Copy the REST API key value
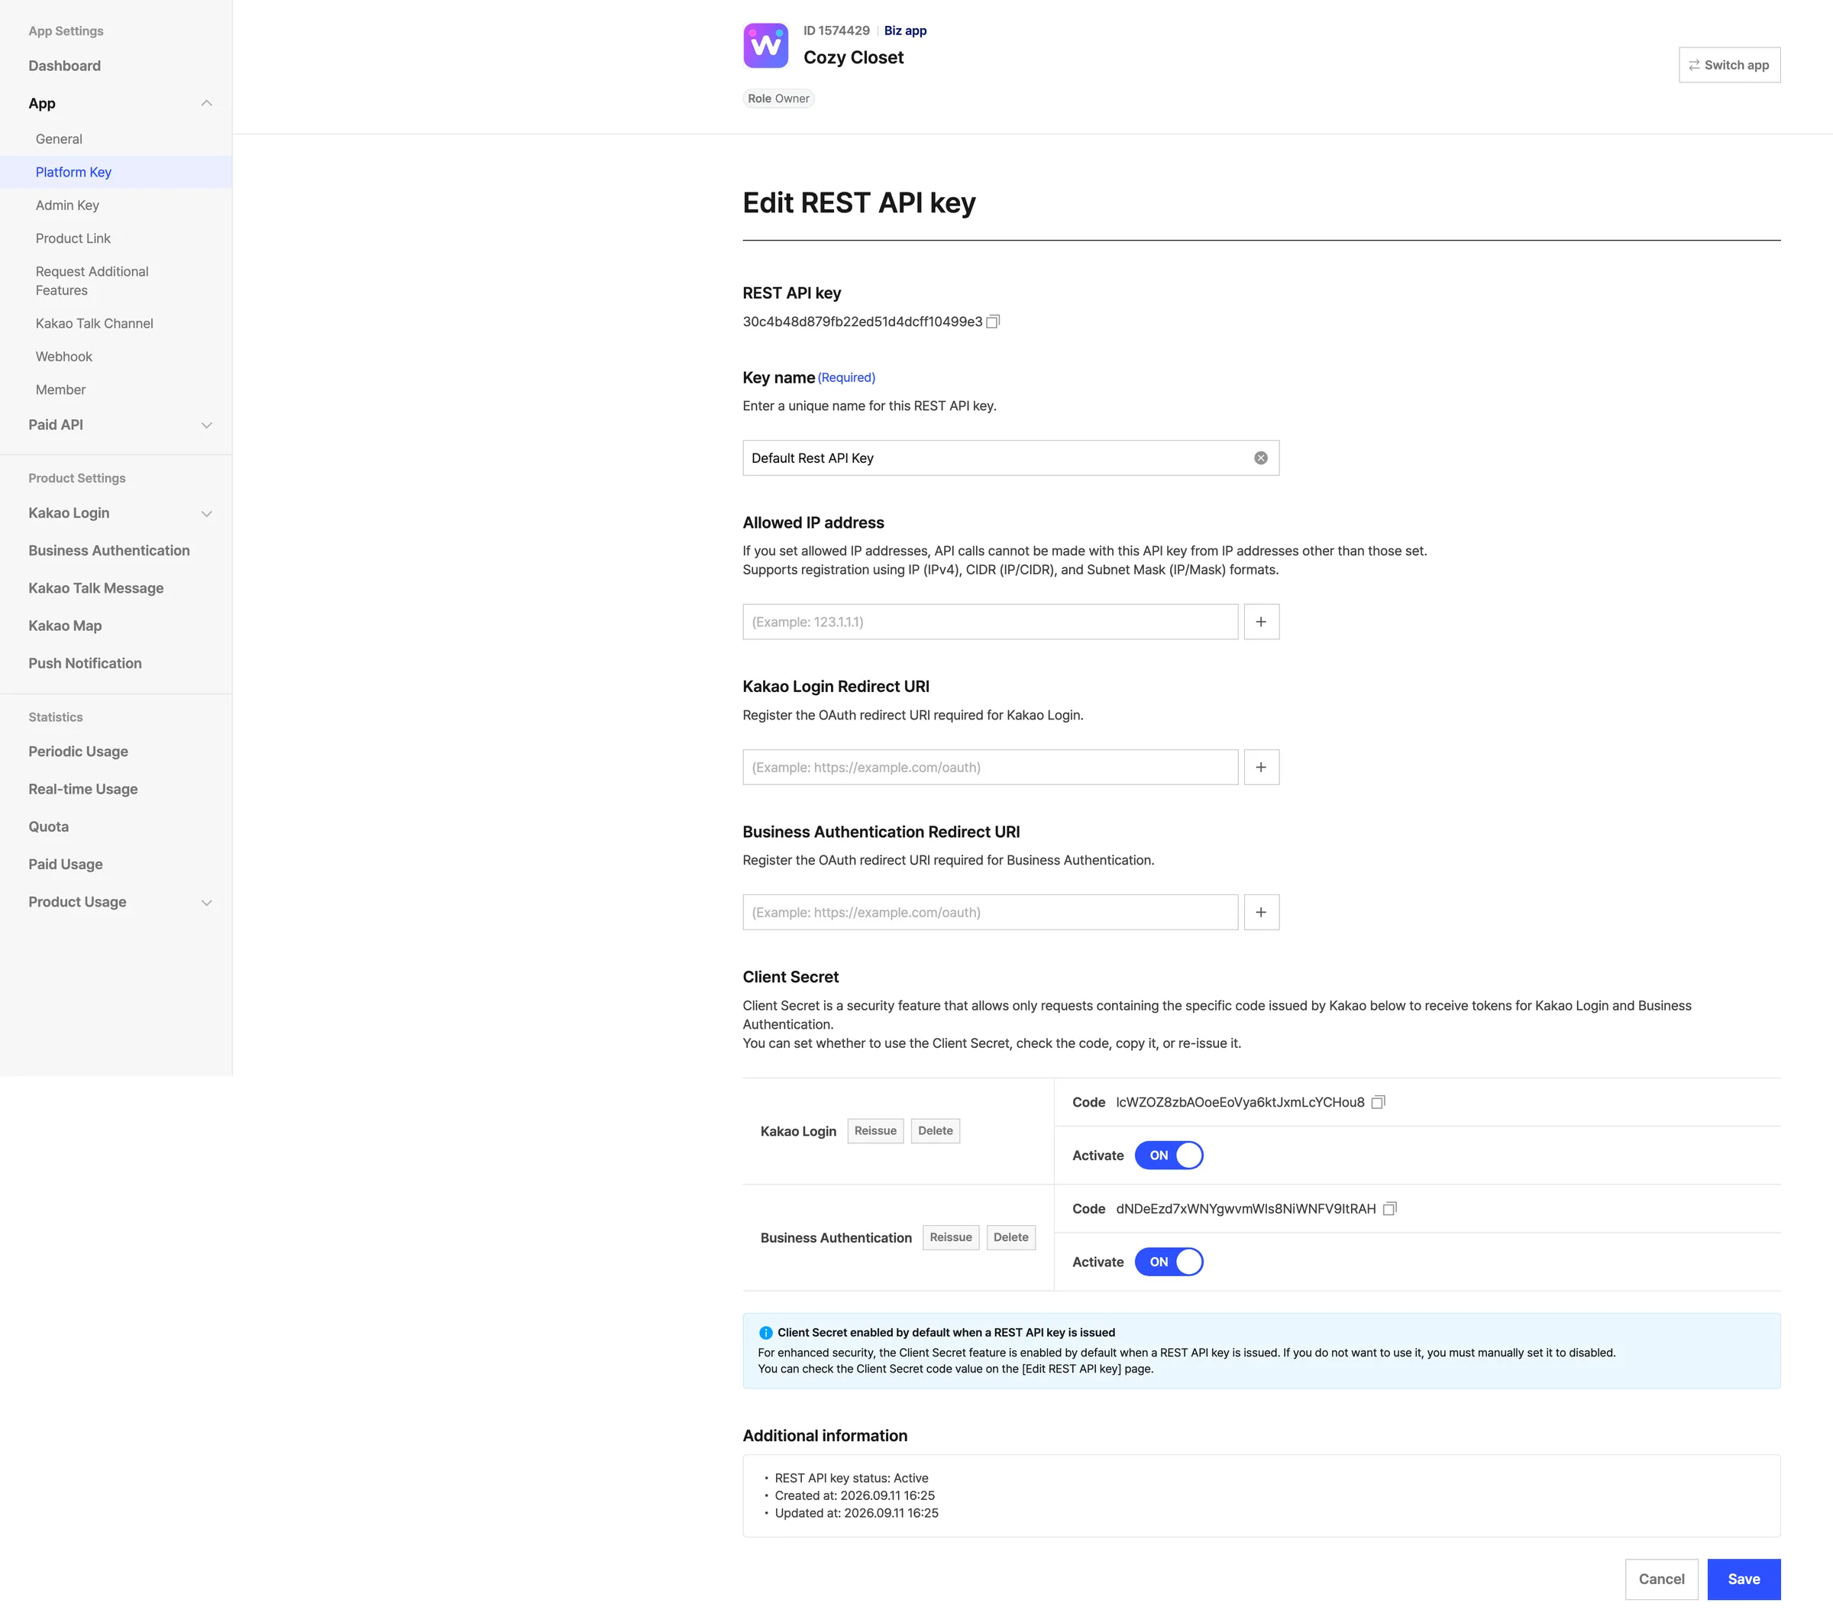1833x1610 pixels. (993, 322)
